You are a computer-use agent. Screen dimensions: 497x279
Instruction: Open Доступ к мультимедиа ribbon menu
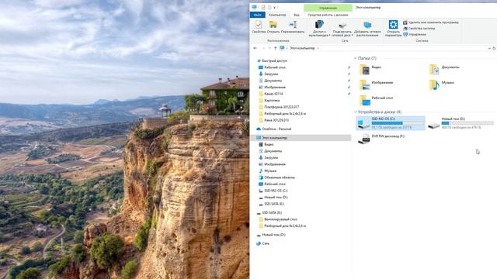(x=319, y=29)
